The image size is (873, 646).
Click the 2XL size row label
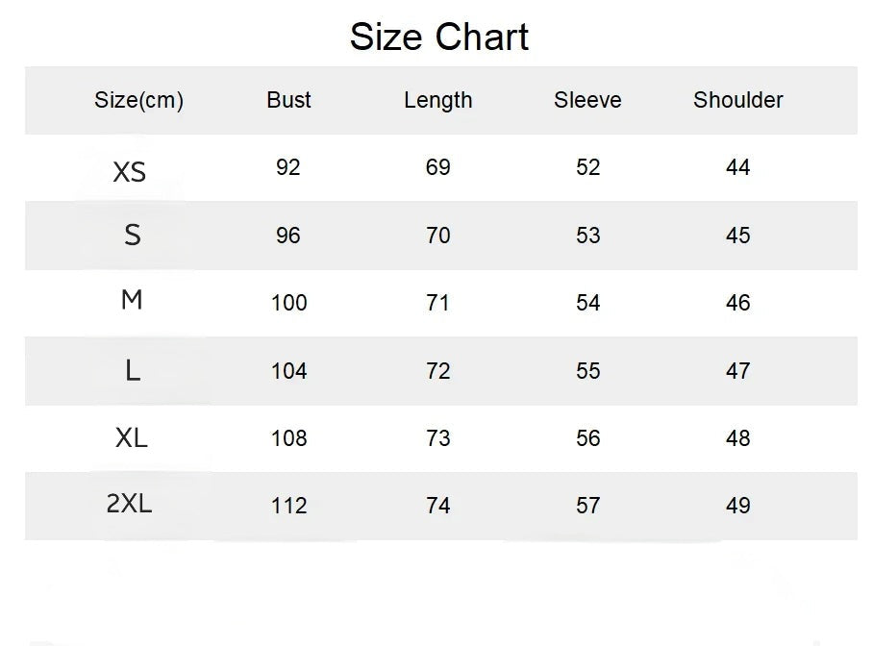point(129,504)
